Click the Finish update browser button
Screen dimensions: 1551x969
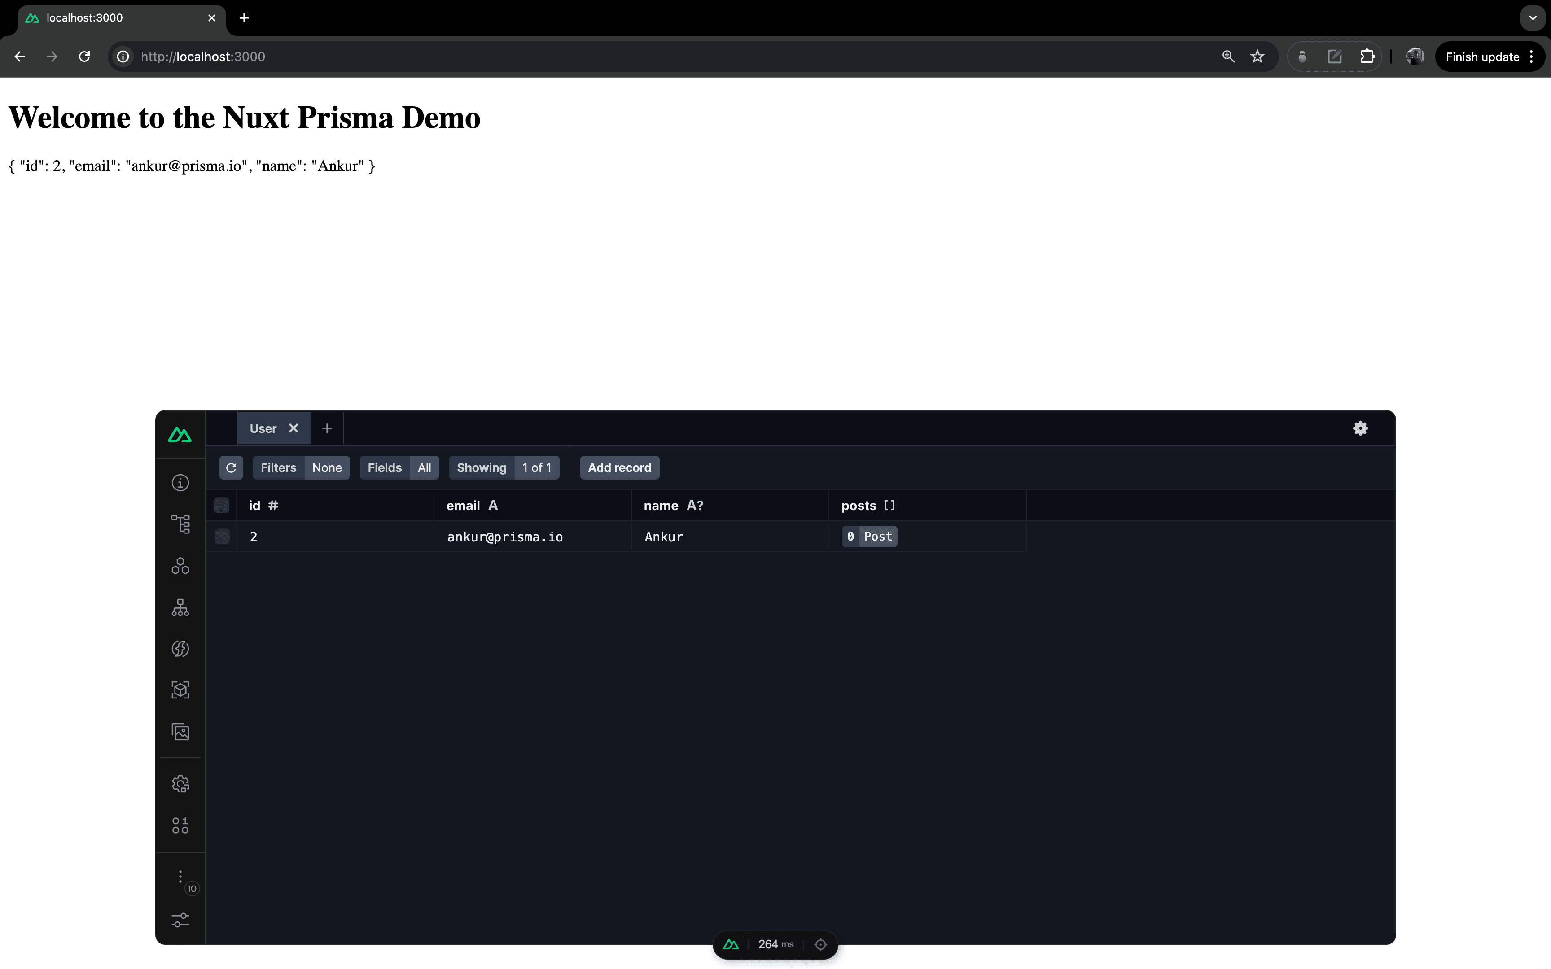(1483, 57)
